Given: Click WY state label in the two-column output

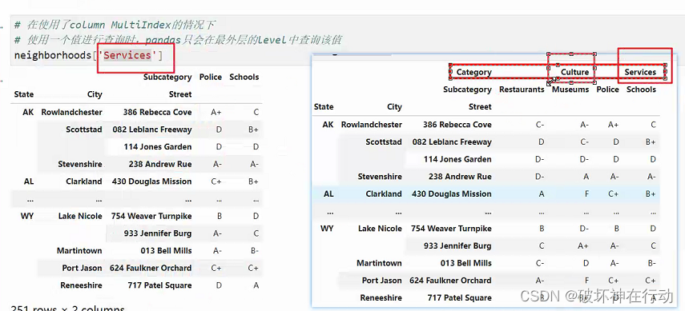Looking at the screenshot, I should (27, 216).
